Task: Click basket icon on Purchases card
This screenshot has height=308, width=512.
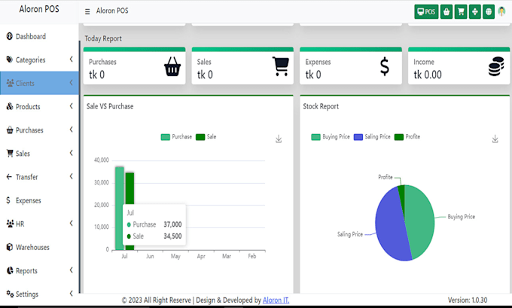Action: tap(172, 66)
